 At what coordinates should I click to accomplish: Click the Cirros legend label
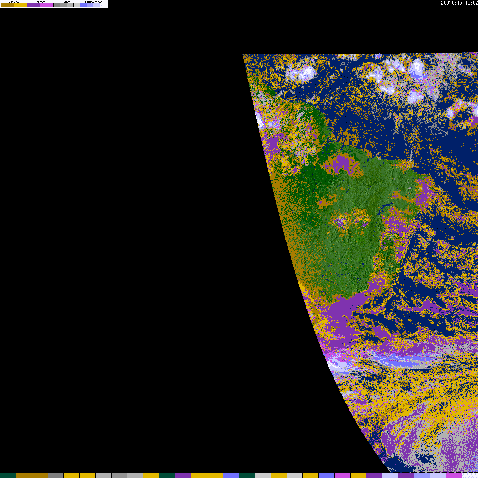tap(67, 2)
